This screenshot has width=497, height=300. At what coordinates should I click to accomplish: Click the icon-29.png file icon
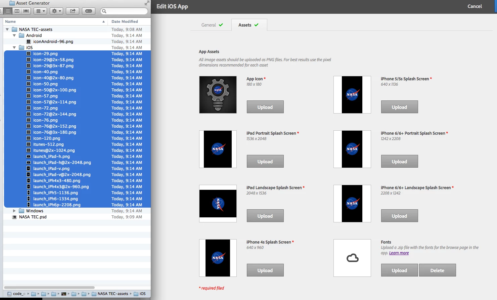coord(29,53)
